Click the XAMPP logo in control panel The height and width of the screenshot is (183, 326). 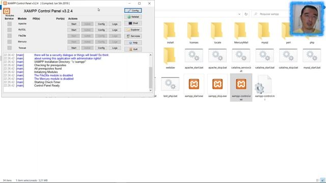[7, 11]
